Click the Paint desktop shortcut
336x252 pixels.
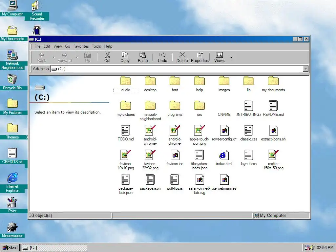pyautogui.click(x=12, y=205)
